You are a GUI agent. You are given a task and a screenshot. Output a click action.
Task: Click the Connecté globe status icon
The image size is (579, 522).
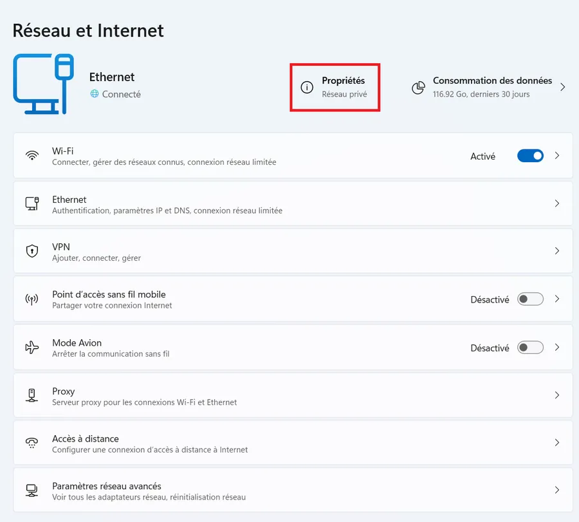point(95,94)
